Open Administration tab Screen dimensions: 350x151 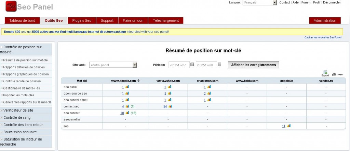pos(325,20)
